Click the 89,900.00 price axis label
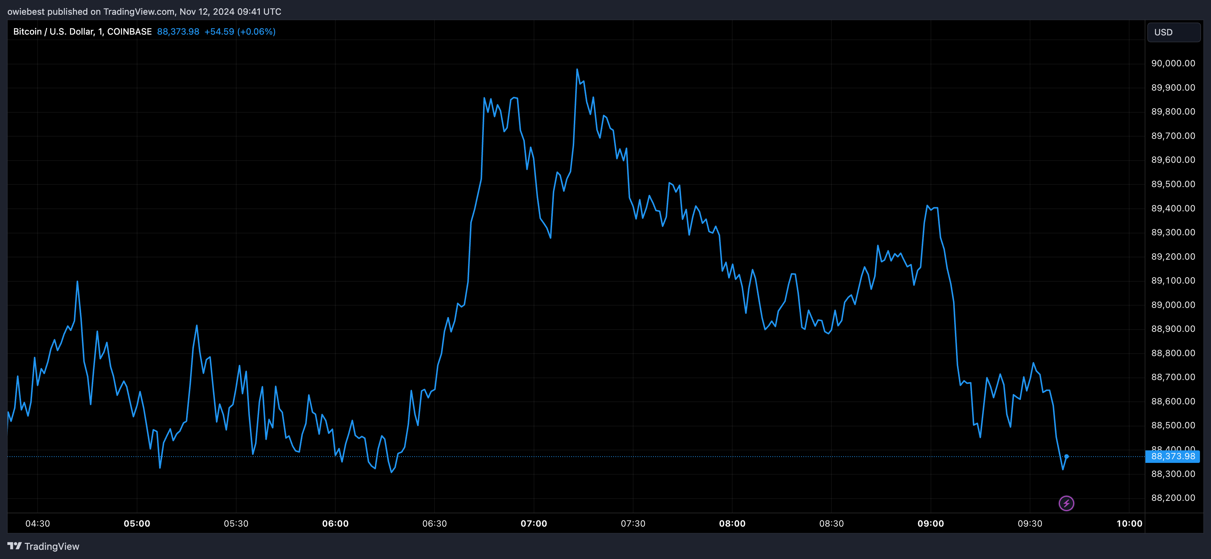The width and height of the screenshot is (1211, 559). tap(1173, 87)
